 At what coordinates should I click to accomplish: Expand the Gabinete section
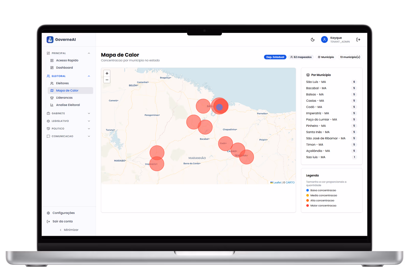pyautogui.click(x=89, y=113)
